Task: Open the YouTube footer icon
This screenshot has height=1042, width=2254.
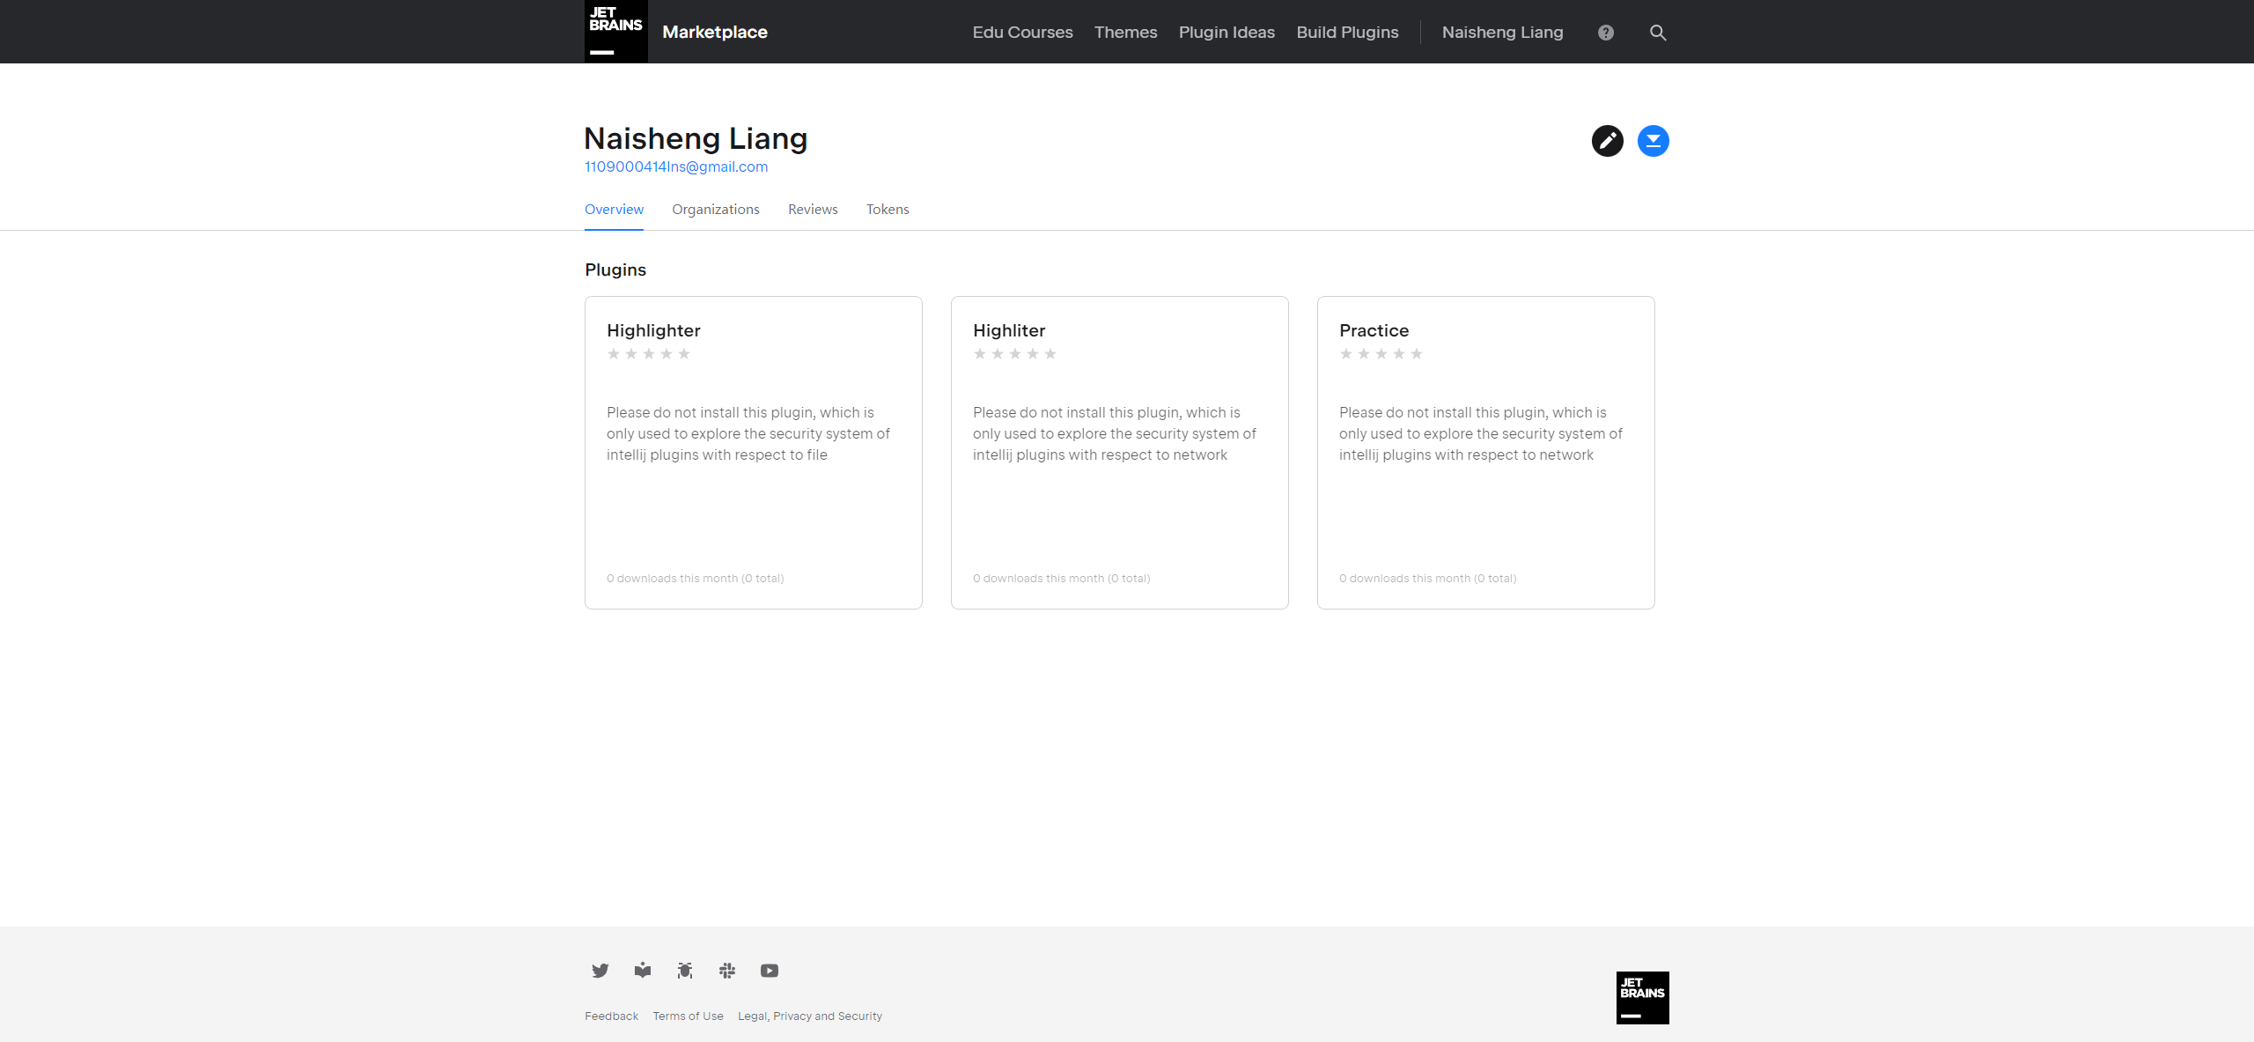Action: (770, 971)
